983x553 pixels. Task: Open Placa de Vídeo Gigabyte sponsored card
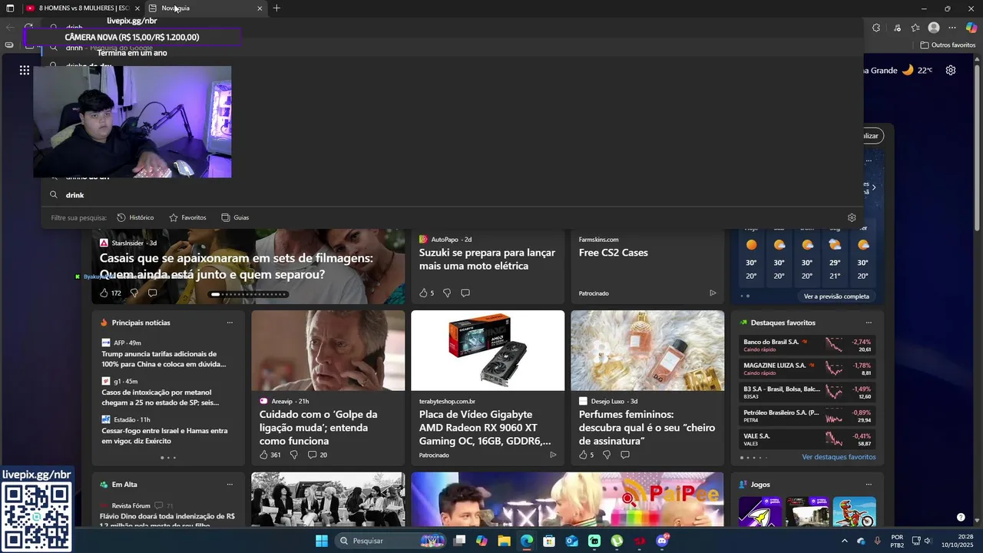(x=488, y=388)
